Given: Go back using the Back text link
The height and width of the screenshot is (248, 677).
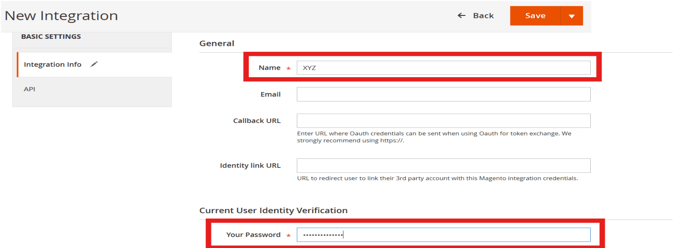Looking at the screenshot, I should point(483,16).
